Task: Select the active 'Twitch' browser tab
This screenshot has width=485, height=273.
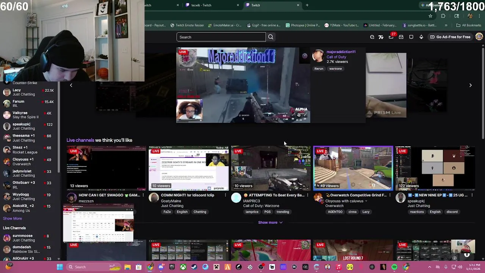Action: (273, 5)
